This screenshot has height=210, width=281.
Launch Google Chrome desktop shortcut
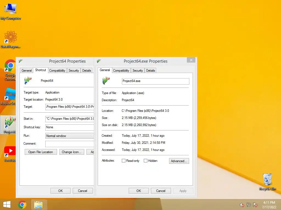[10, 70]
